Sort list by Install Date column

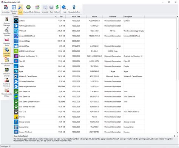pos(76,17)
